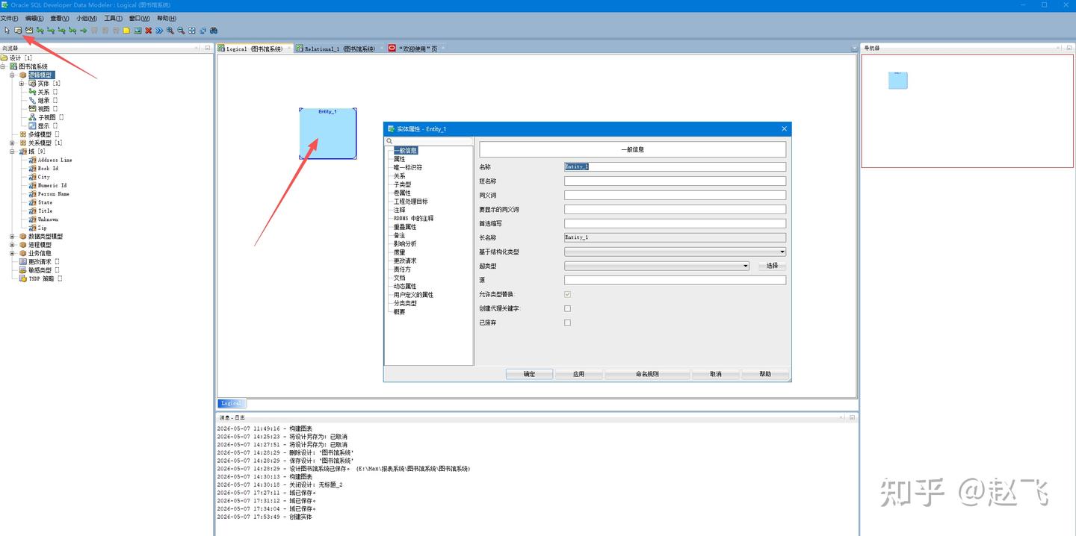The width and height of the screenshot is (1076, 536).
Task: Expand the 进程模型 node
Action: (12, 244)
